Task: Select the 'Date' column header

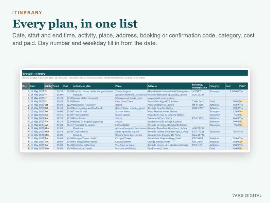Action: [x=37, y=86]
